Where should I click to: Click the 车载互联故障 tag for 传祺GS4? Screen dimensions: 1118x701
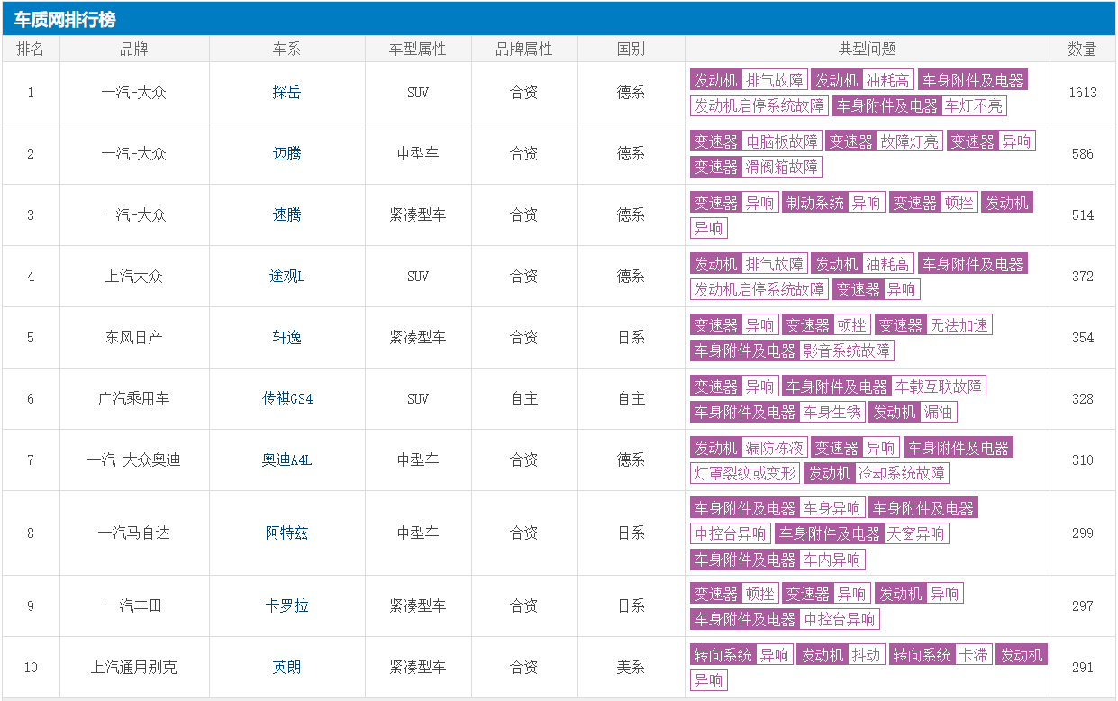[x=938, y=387]
